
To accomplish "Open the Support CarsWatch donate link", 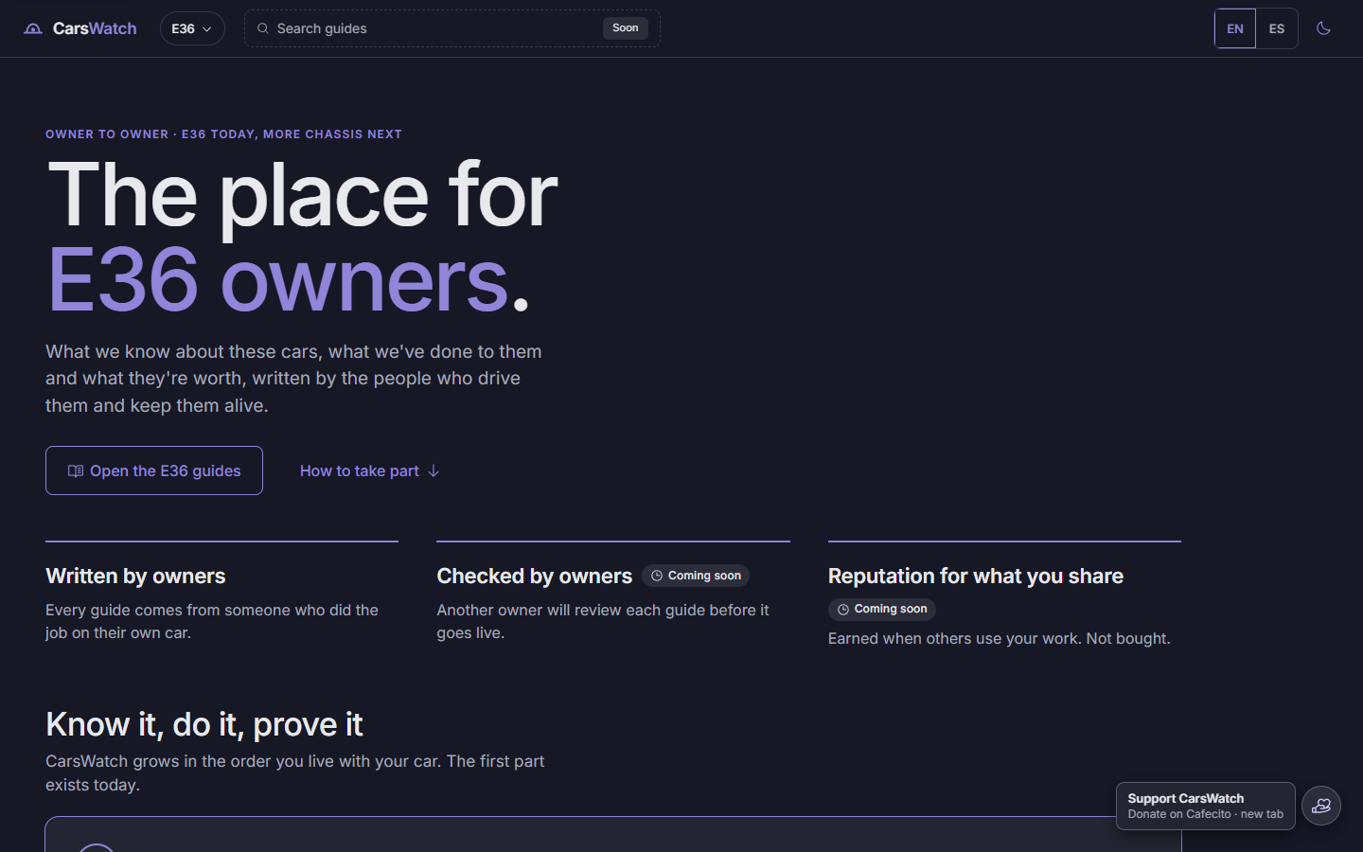I will [x=1206, y=806].
